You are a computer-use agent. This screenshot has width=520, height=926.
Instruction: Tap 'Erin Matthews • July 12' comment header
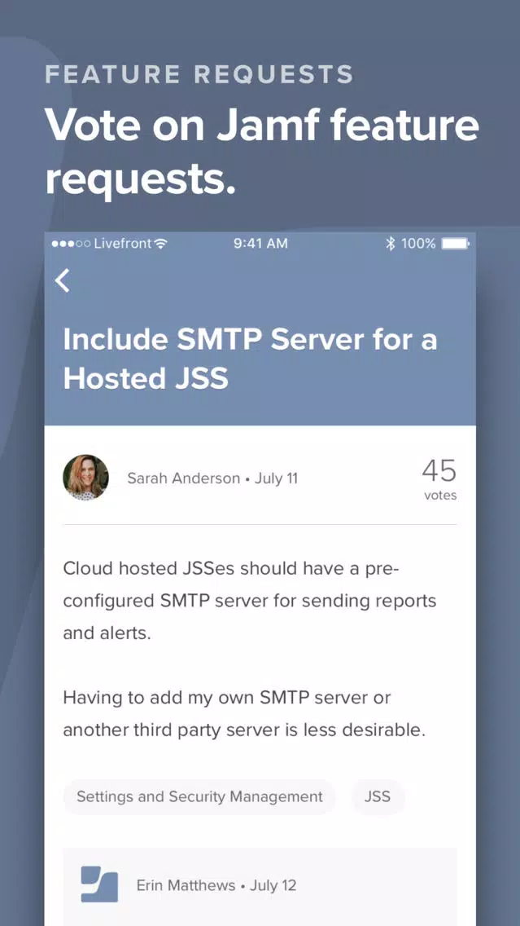(x=216, y=885)
